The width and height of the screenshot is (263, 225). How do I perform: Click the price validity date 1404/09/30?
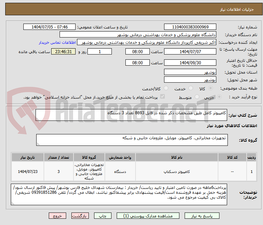pos(190,63)
